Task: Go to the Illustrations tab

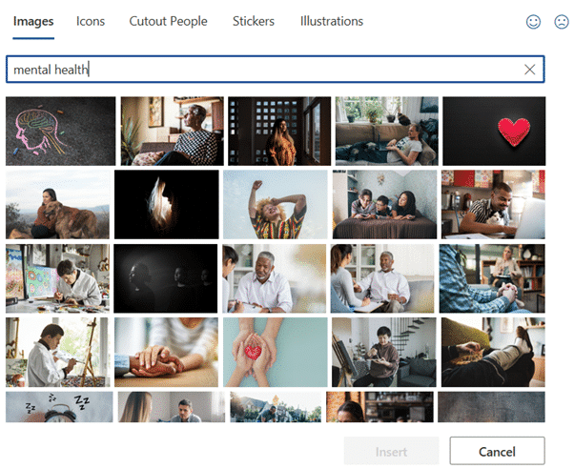Action: (x=331, y=21)
